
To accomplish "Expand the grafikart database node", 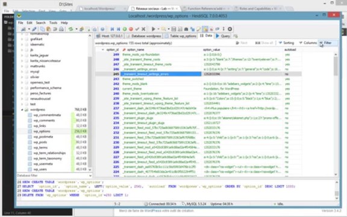I will (22, 39).
